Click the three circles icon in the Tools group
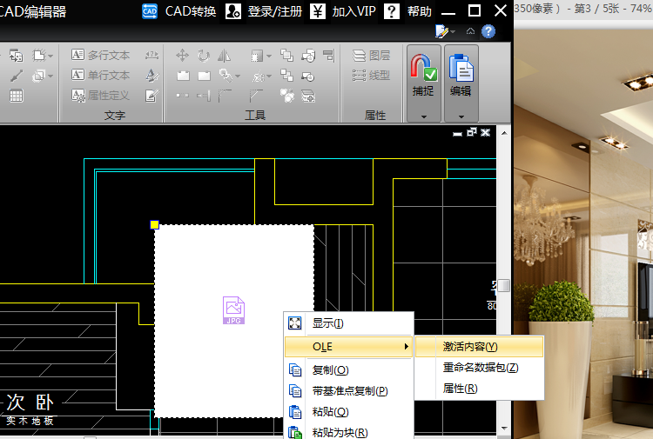 pyautogui.click(x=287, y=96)
